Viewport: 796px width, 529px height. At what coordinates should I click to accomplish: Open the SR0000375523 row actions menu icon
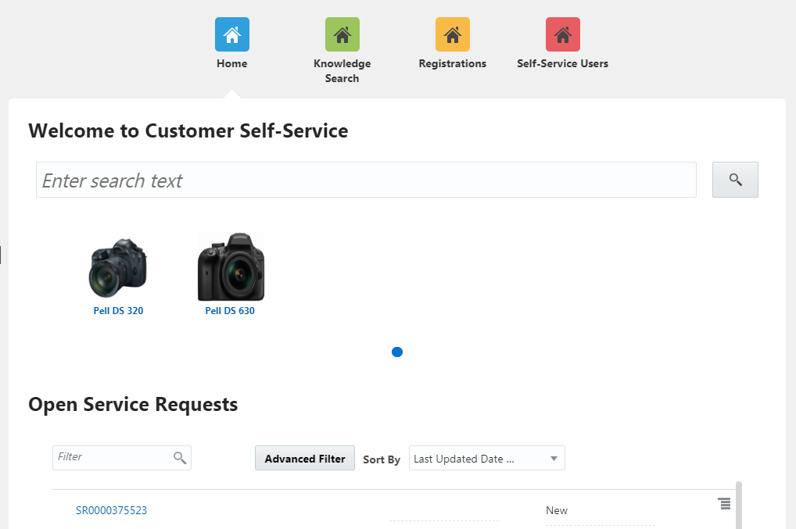(x=724, y=504)
